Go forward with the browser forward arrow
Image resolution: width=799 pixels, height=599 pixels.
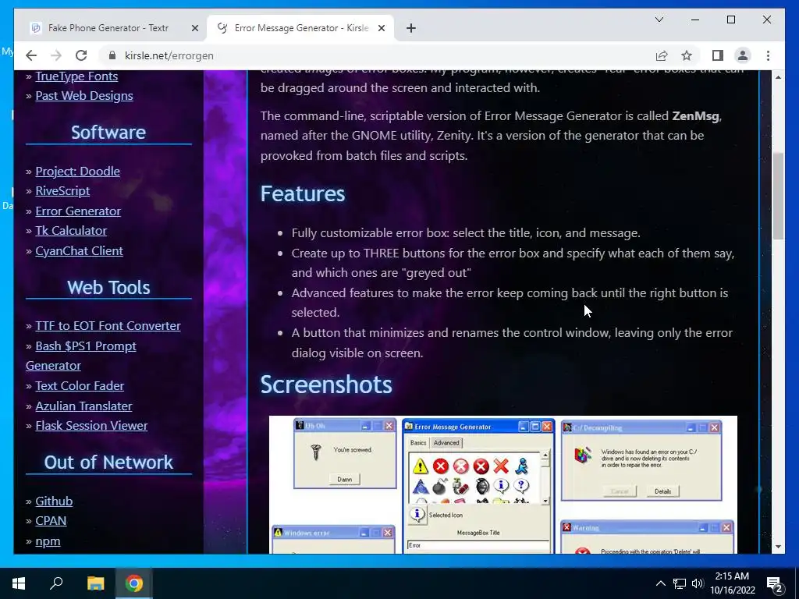click(x=56, y=55)
